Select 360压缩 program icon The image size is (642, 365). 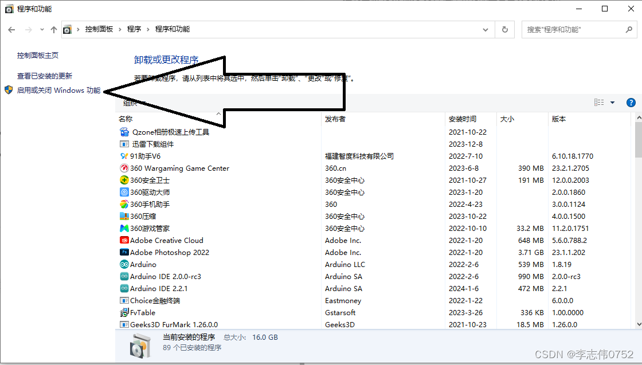coord(124,216)
